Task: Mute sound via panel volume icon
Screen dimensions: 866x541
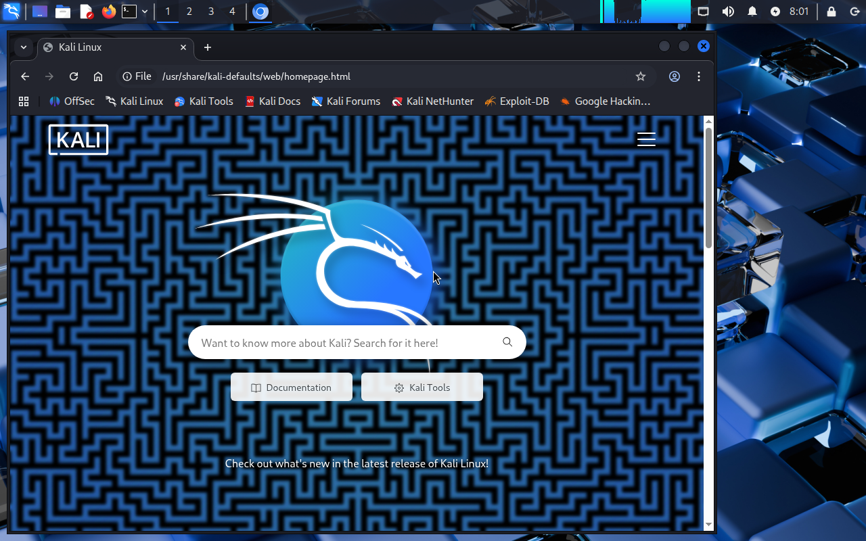Action: coord(728,11)
